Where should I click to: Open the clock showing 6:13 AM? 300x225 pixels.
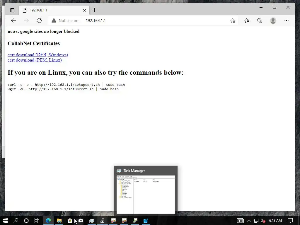(275, 221)
